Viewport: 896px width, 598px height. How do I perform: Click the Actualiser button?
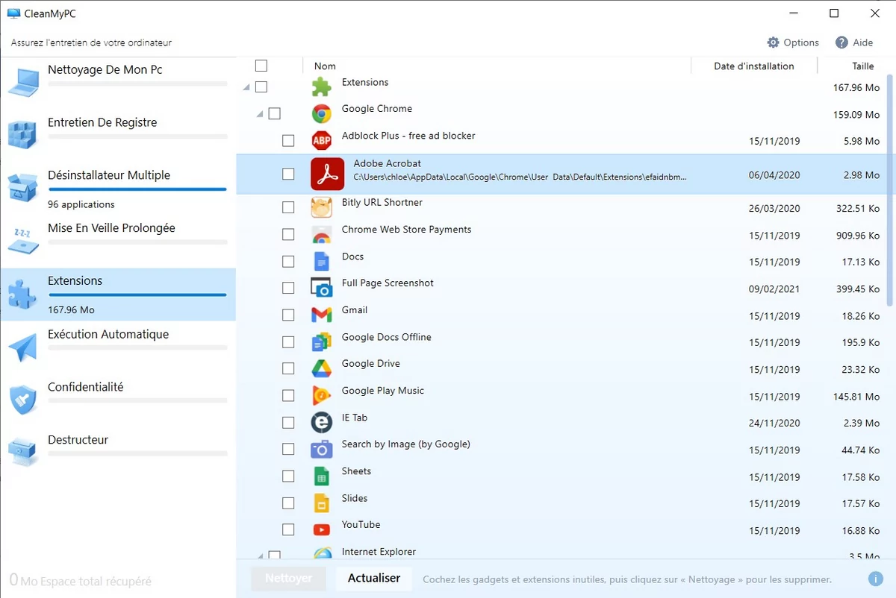pyautogui.click(x=374, y=578)
